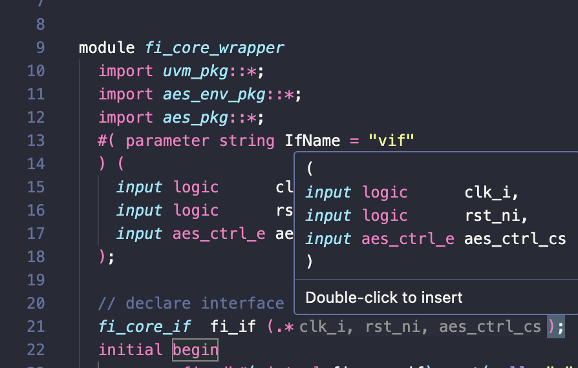Click the "// declare interface" comment

pos(191,303)
